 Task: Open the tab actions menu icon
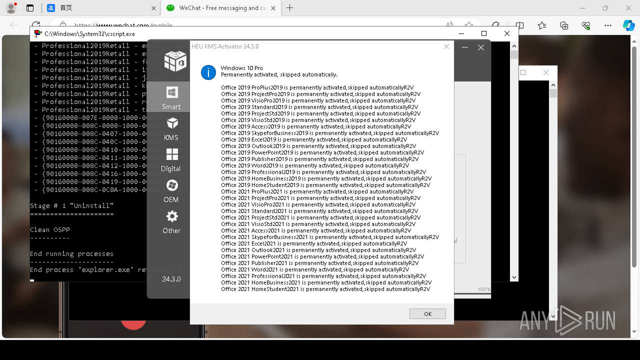click(x=30, y=8)
